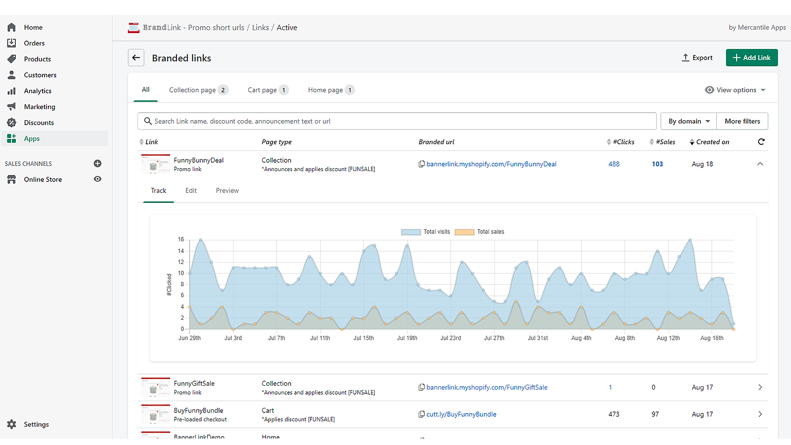Open the By domain dropdown
Viewport: 791px width, 445px height.
click(x=688, y=121)
